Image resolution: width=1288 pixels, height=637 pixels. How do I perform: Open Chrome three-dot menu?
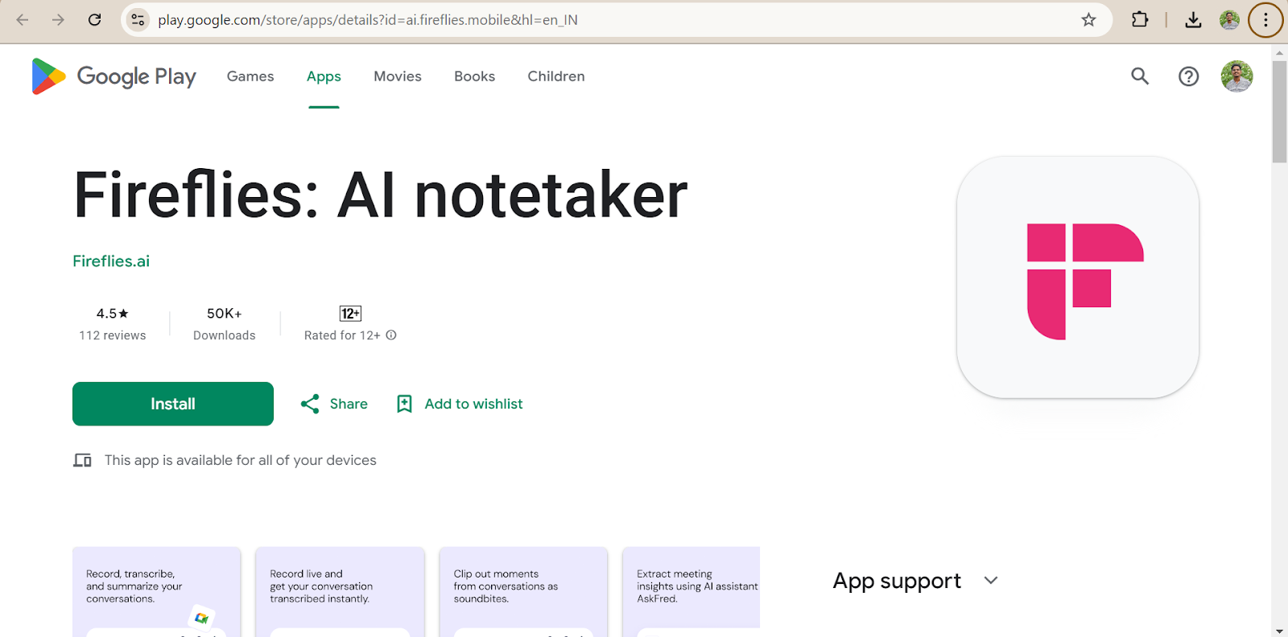[1265, 20]
